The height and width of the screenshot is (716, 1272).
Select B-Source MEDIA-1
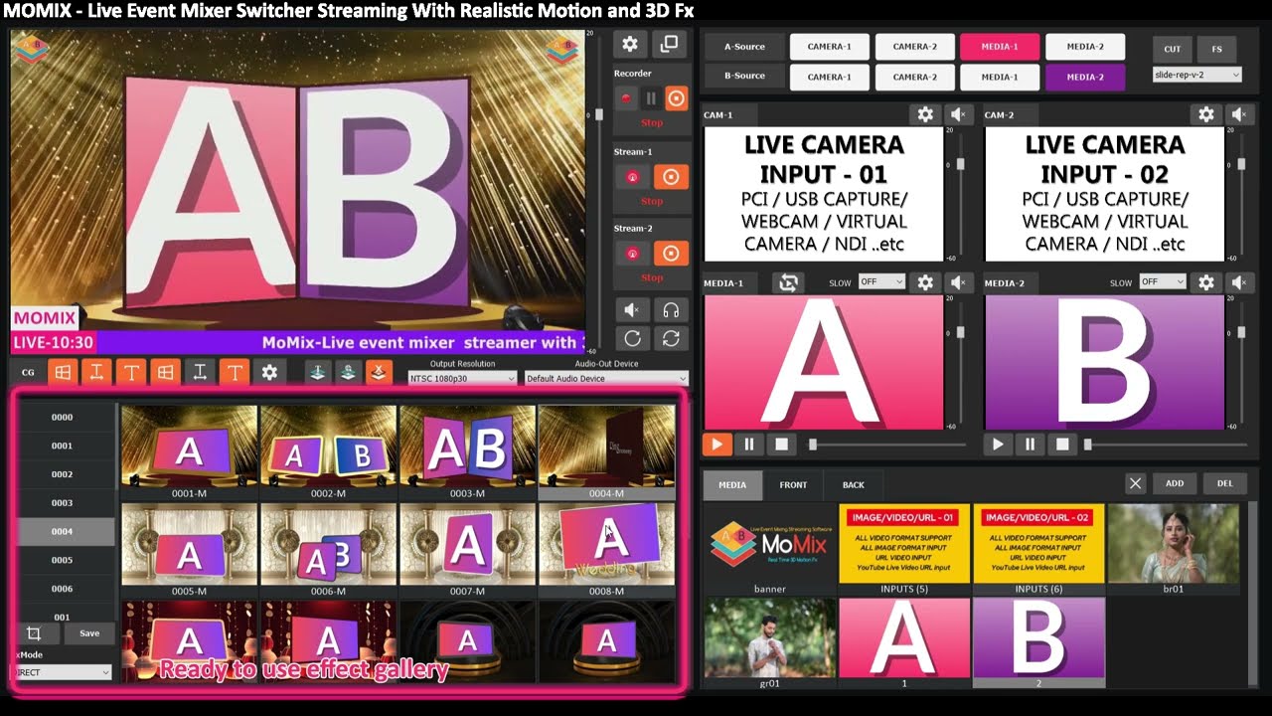click(x=1000, y=77)
